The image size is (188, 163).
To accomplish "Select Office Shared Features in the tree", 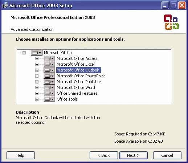I will pos(77,93).
